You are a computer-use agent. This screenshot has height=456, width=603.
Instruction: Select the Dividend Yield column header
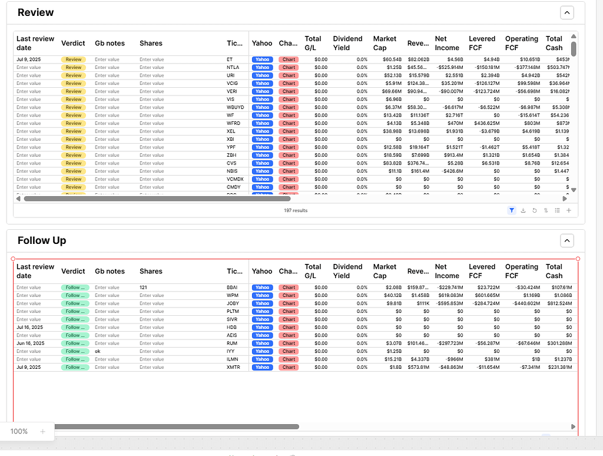[348, 42]
